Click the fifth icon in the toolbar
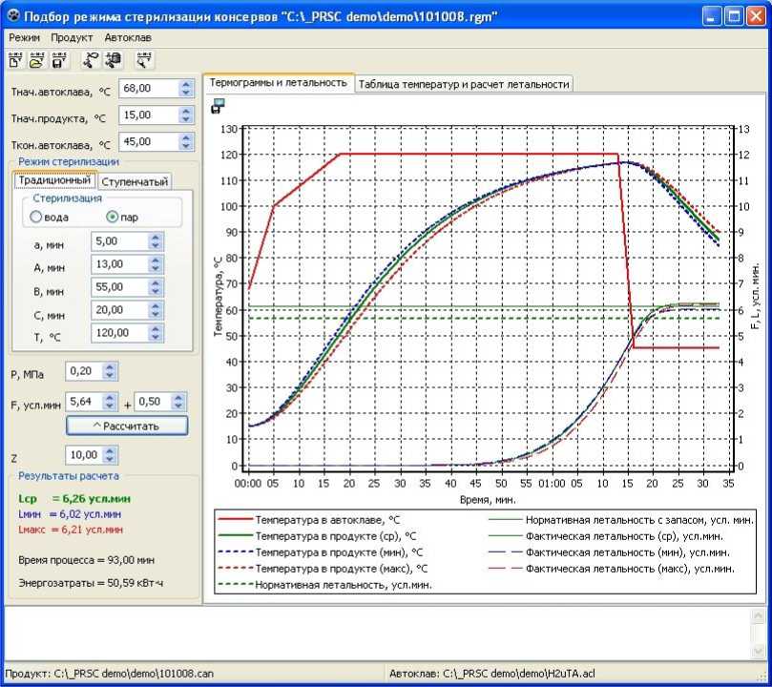Image resolution: width=772 pixels, height=687 pixels. (x=114, y=61)
